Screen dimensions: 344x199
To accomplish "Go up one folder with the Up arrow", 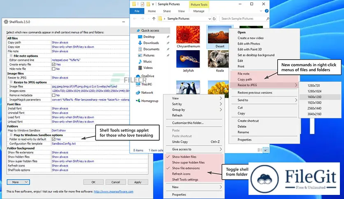I will click(153, 19).
